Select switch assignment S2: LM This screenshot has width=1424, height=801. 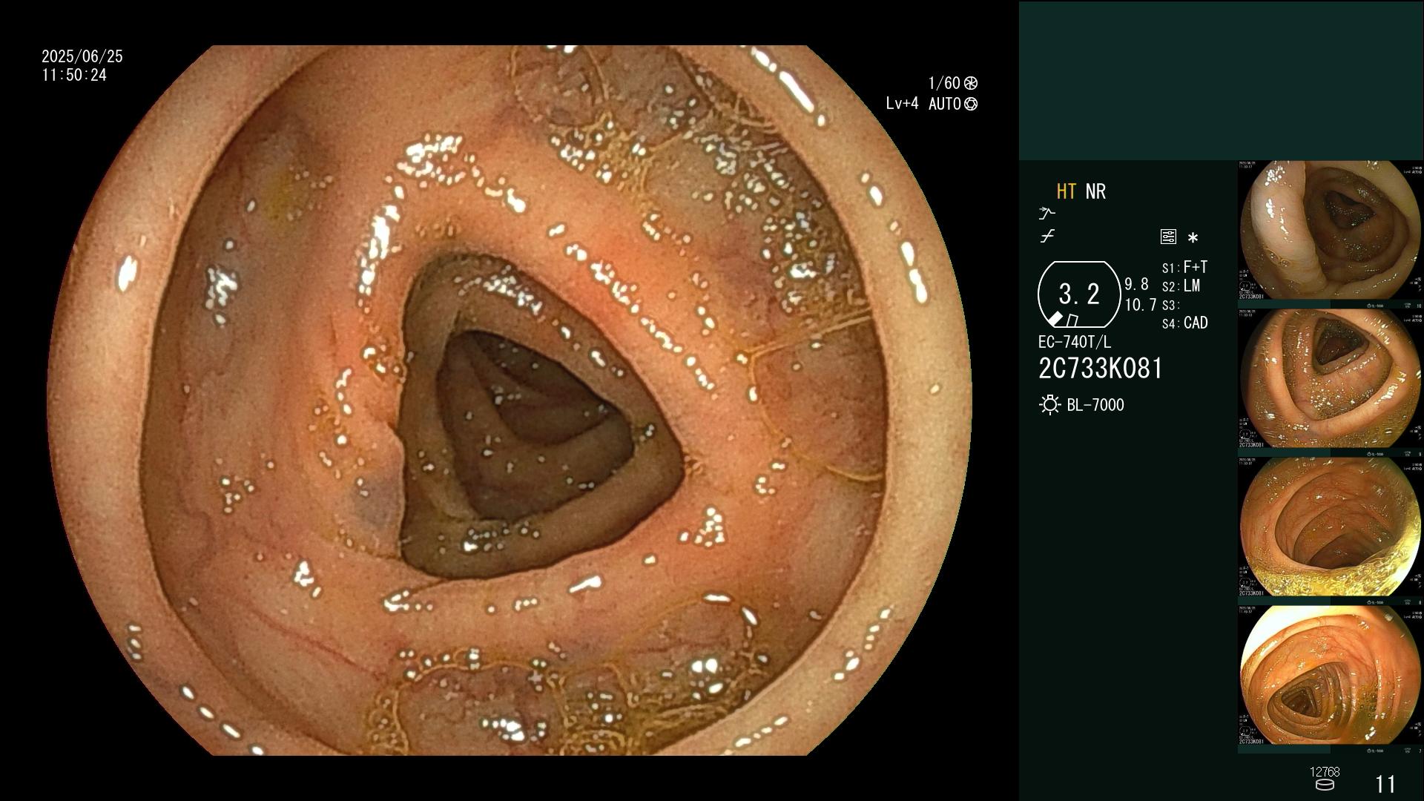click(x=1181, y=286)
